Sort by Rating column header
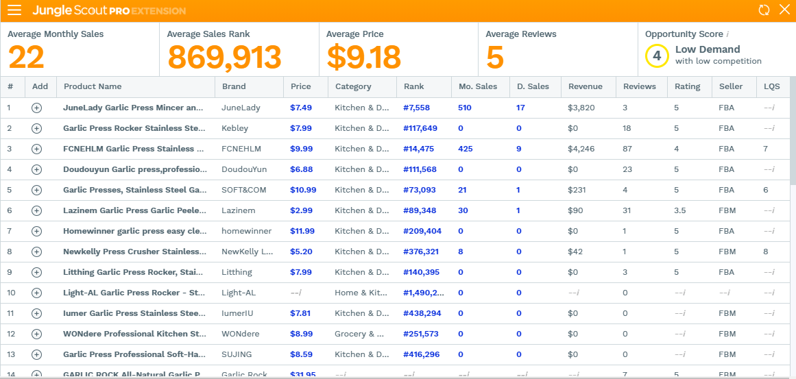 point(688,87)
